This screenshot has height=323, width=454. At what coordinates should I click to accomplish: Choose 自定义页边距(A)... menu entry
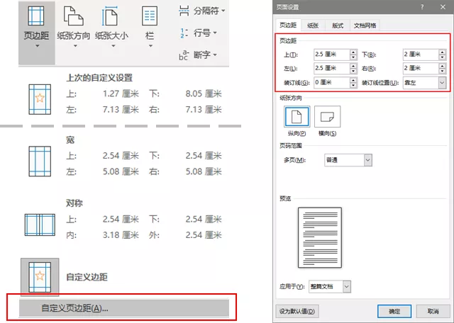click(124, 308)
